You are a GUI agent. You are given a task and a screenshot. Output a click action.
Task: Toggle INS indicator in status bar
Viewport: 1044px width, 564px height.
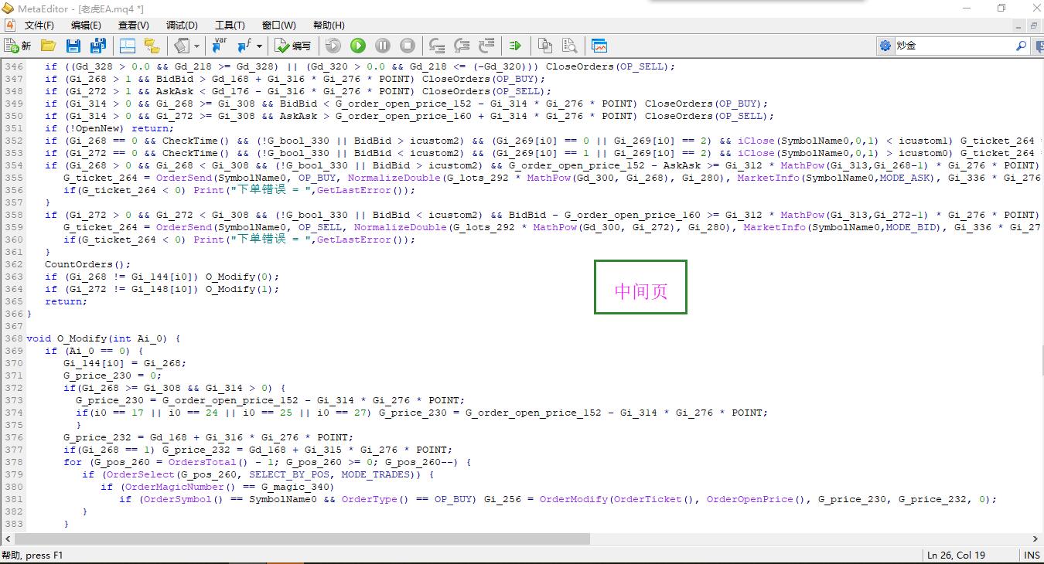click(1032, 556)
